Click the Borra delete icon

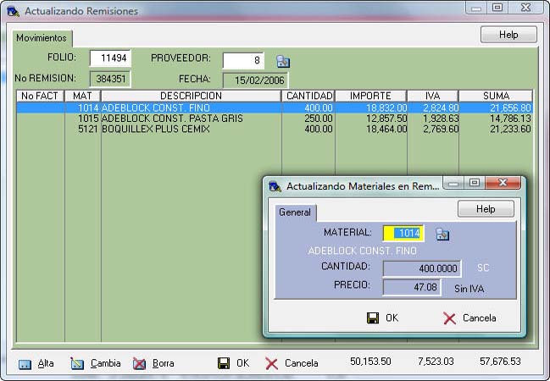tap(139, 364)
